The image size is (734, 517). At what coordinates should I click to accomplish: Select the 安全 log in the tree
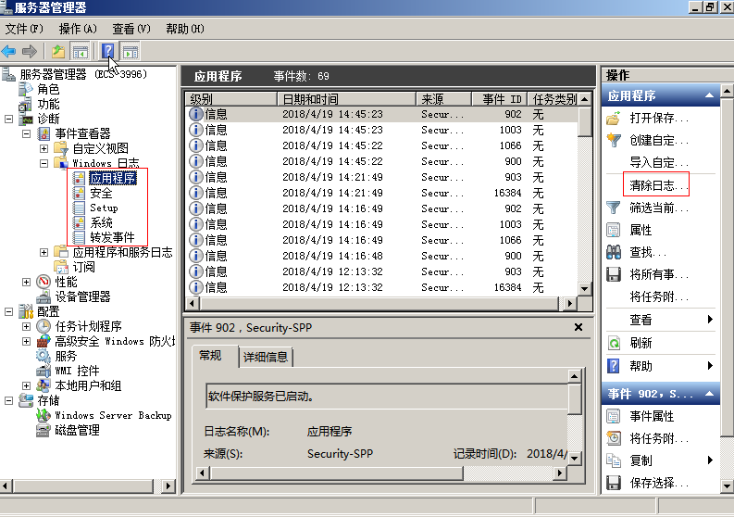tap(101, 193)
